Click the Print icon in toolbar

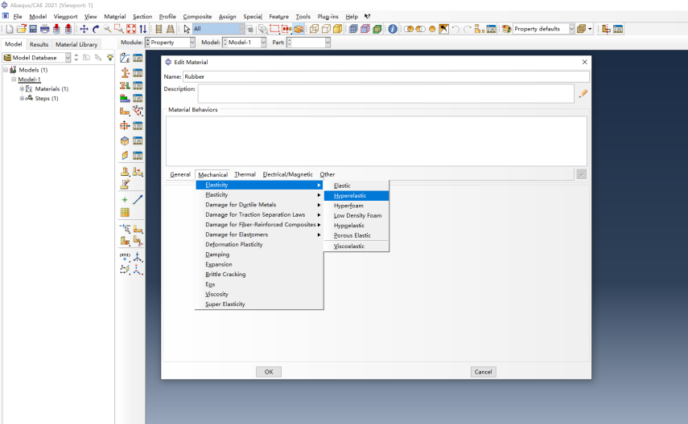tap(45, 29)
